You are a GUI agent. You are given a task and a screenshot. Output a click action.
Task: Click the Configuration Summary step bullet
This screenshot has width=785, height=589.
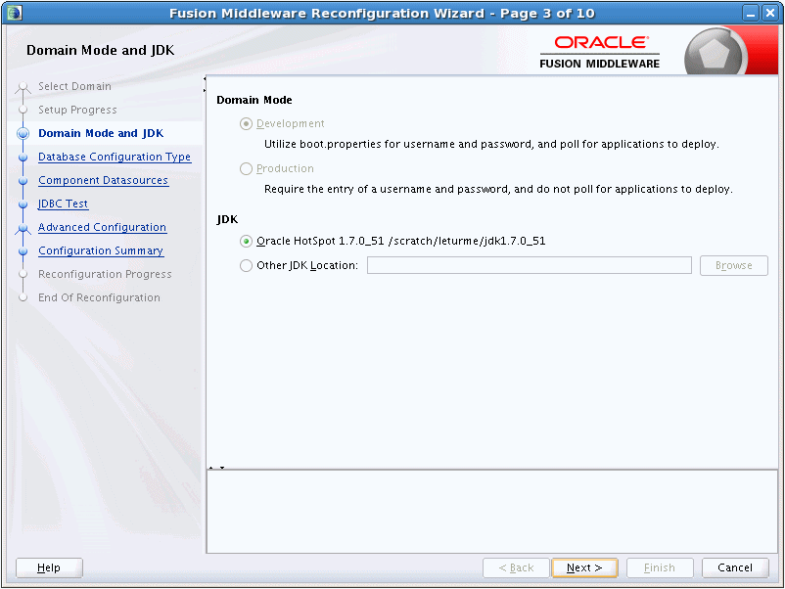coord(23,251)
